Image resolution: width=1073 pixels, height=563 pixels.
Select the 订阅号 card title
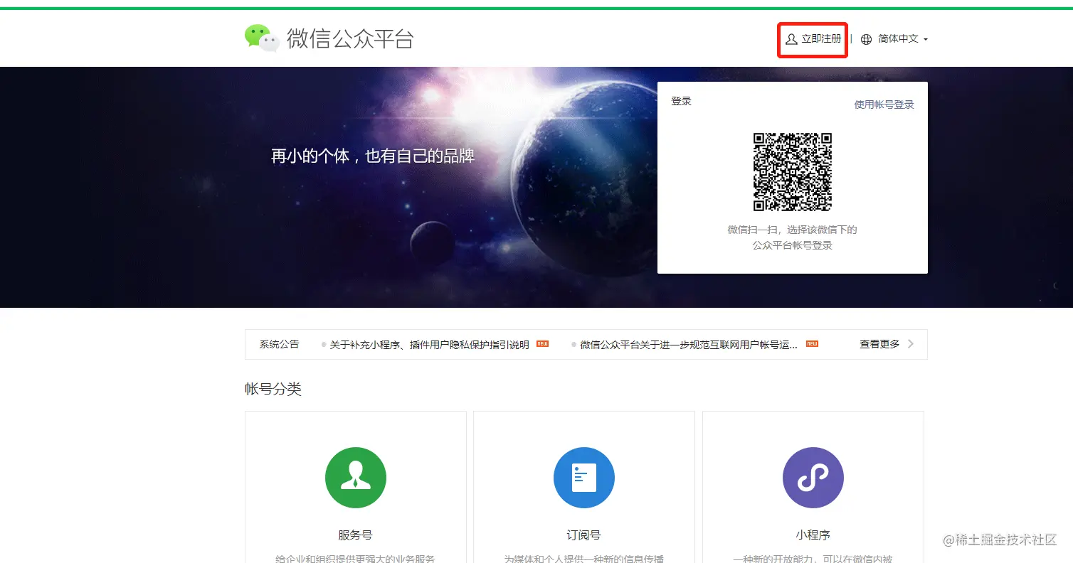pyautogui.click(x=584, y=535)
